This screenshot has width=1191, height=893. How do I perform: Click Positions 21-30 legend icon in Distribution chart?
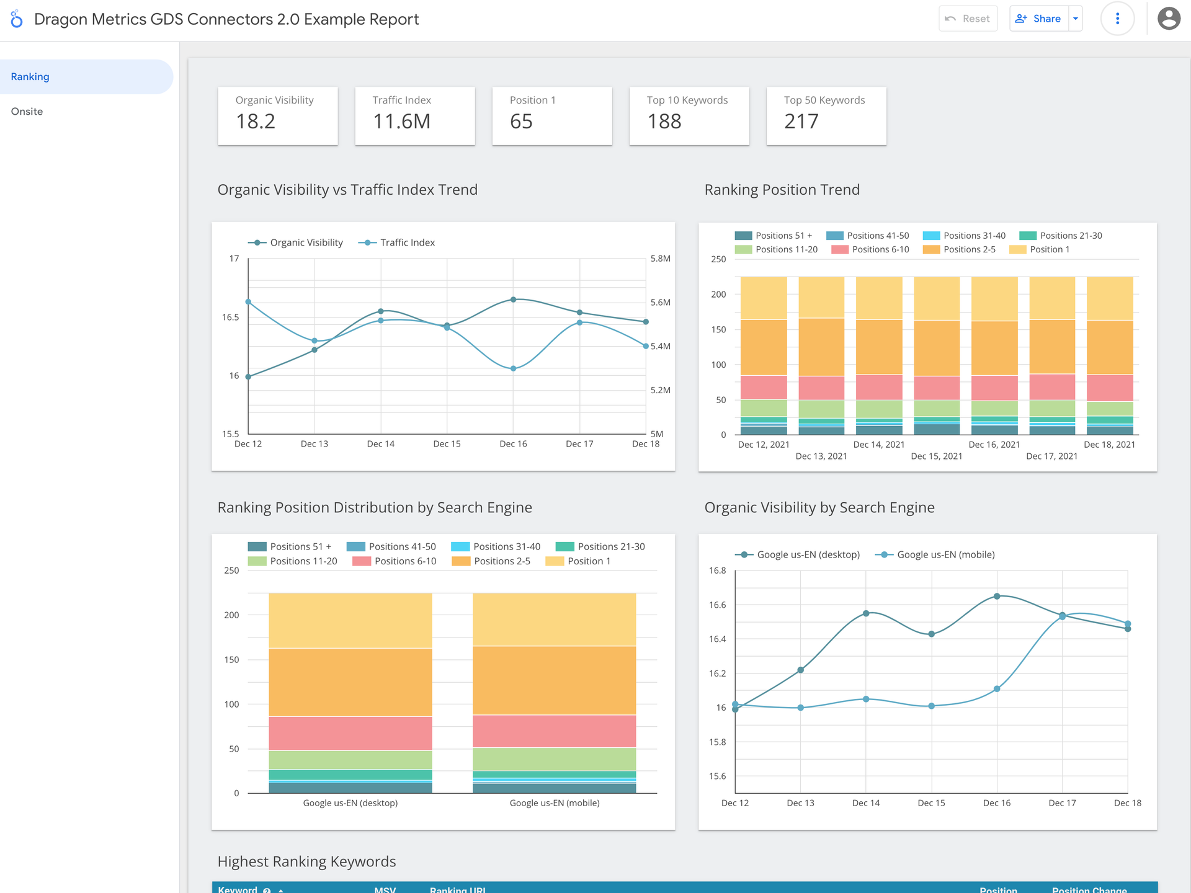click(564, 546)
